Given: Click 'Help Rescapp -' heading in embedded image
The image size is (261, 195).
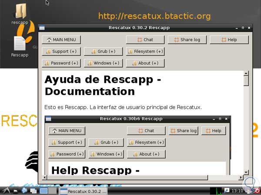Looking at the screenshot, I should (x=95, y=170).
